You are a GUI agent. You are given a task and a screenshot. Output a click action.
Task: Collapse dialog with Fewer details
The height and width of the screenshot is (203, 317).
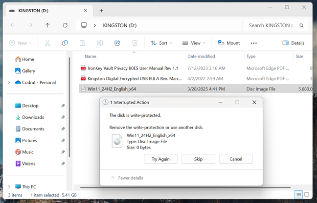coord(127,178)
